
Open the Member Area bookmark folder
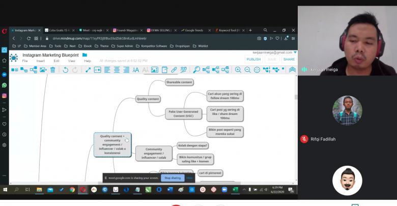tap(35, 46)
